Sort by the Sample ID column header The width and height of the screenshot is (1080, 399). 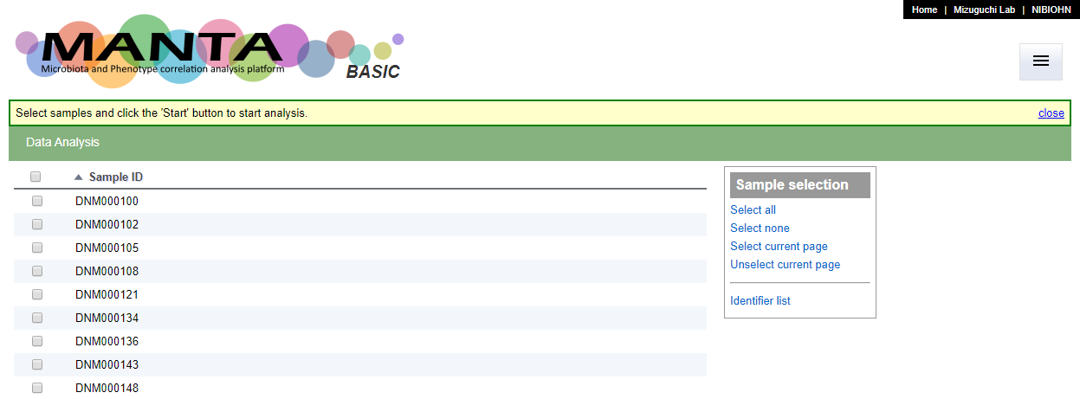tap(116, 177)
